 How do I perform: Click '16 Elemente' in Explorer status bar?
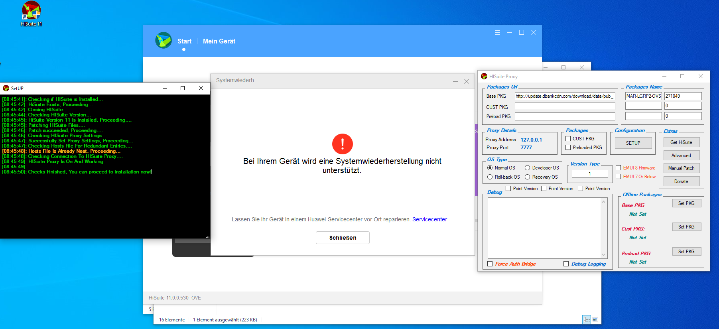click(172, 320)
